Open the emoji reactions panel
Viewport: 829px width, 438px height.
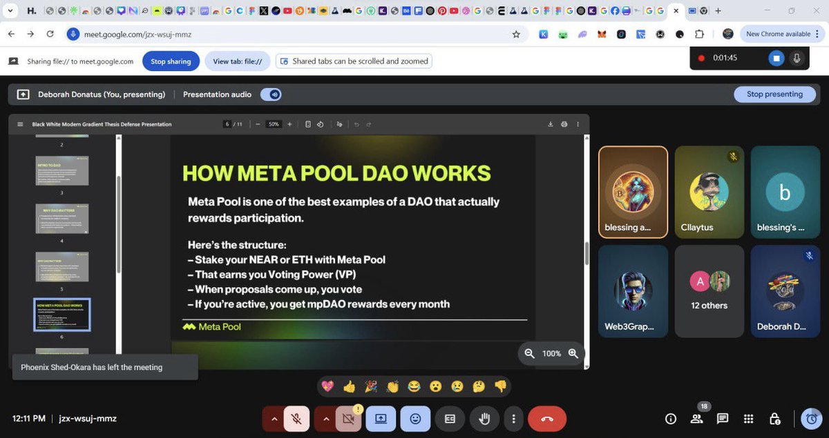(415, 419)
